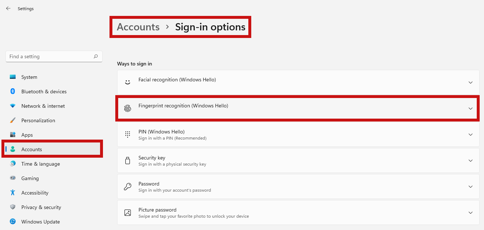Click Fingerprint recognition (Windows Hello) title
This screenshot has width=484, height=230.
click(x=183, y=106)
